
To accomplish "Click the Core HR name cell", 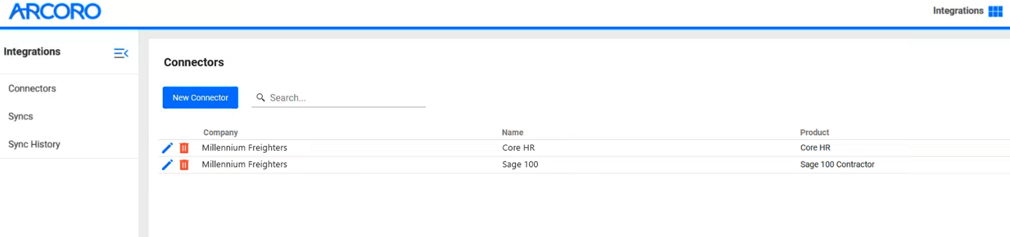I will (x=518, y=147).
